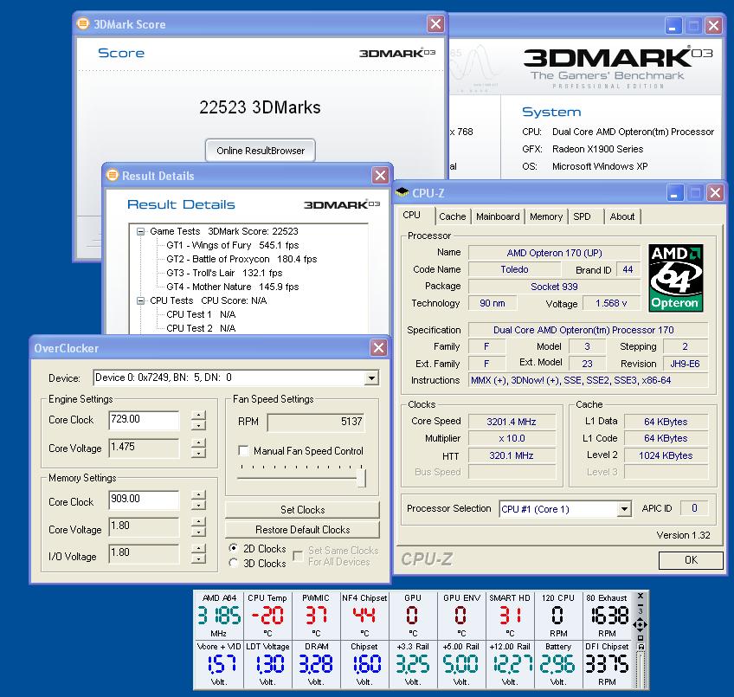Decrease I/O Voltage with down arrow
Screen dimensions: 734x697
tap(198, 558)
